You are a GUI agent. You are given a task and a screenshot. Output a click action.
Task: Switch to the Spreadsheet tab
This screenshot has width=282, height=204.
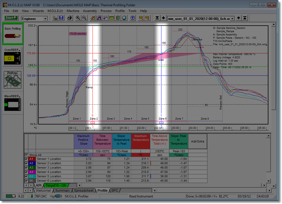pyautogui.click(x=84, y=190)
